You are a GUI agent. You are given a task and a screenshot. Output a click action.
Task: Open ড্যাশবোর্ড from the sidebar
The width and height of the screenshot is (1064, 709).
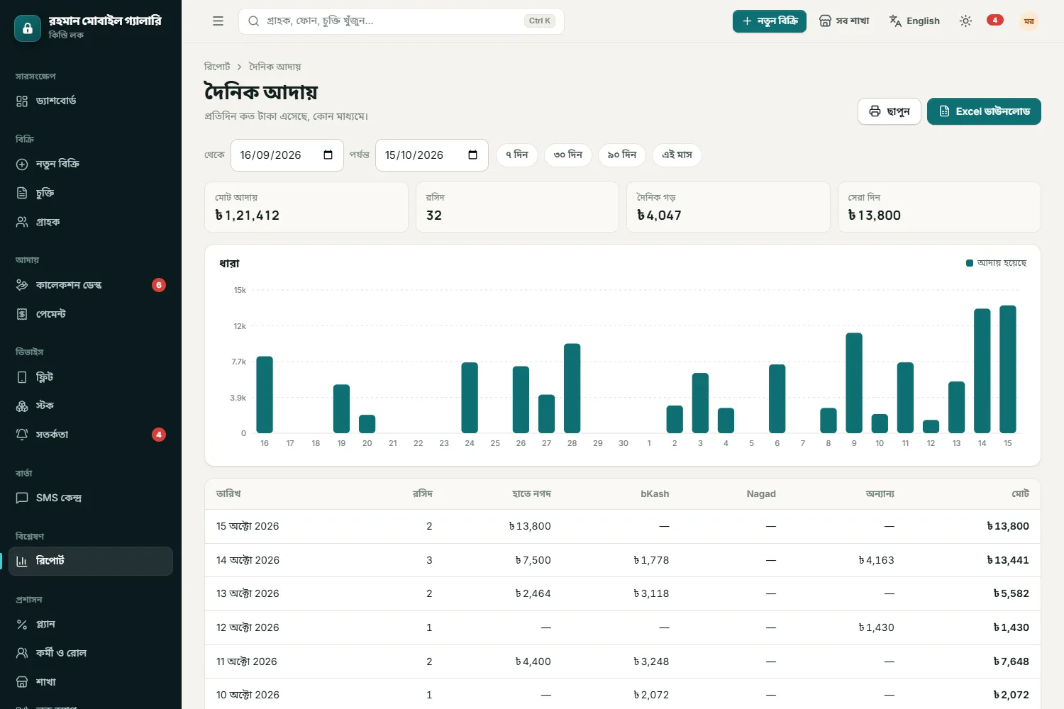[91, 101]
